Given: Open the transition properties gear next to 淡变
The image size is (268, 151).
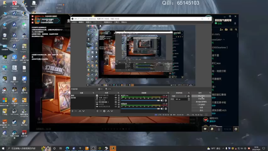Looking at the screenshot, I should tap(189, 96).
